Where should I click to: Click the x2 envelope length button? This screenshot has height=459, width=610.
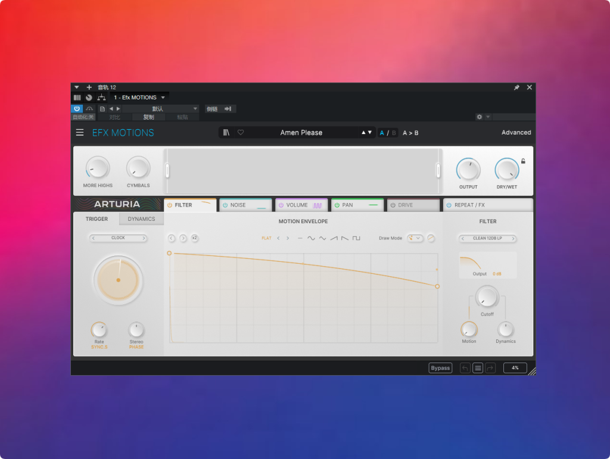pos(195,238)
